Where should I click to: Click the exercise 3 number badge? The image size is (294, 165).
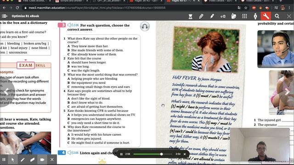coord(62,25)
